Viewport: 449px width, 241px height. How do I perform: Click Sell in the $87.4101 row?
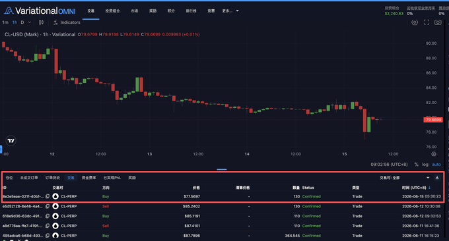click(x=106, y=226)
